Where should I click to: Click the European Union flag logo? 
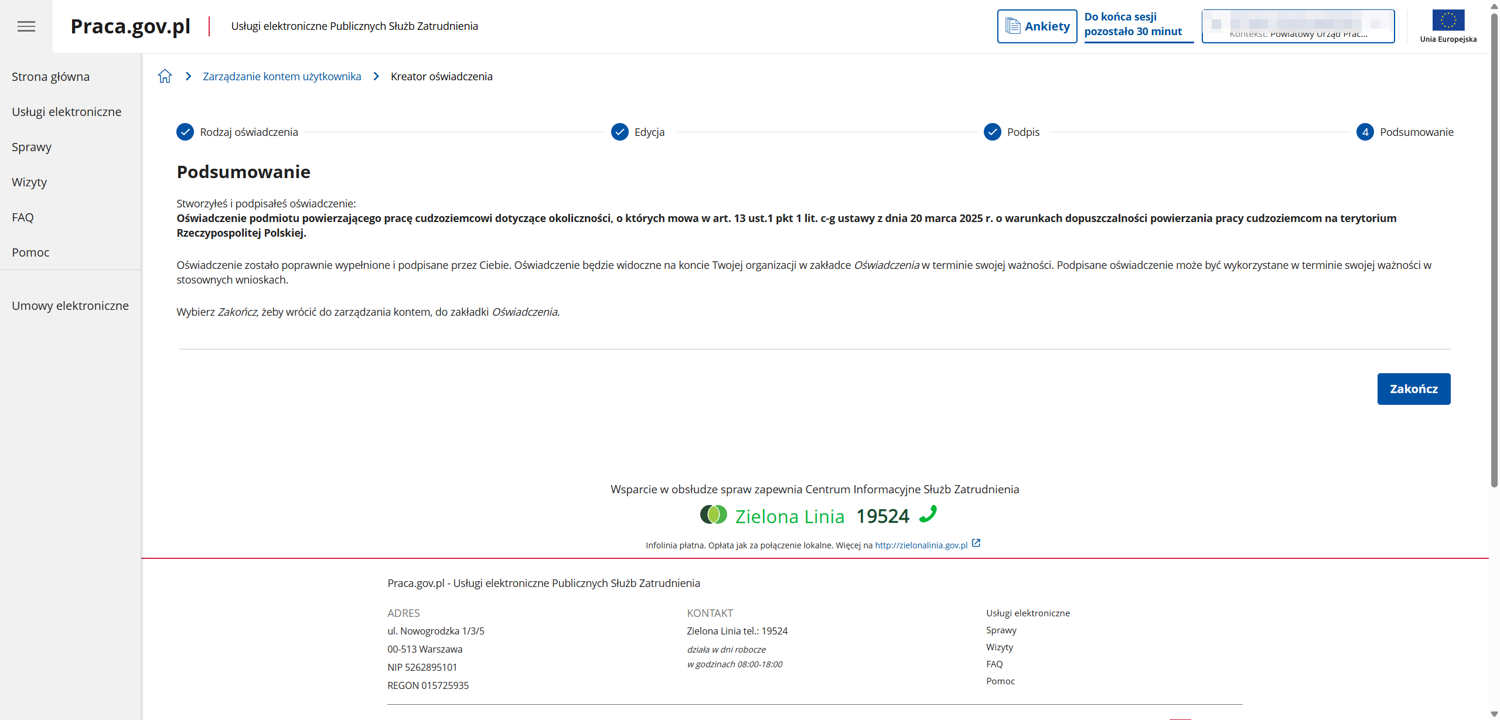(1448, 21)
